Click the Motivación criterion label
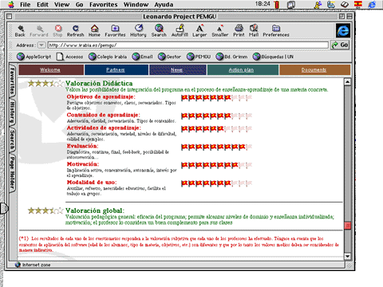383x287 pixels. (x=83, y=164)
